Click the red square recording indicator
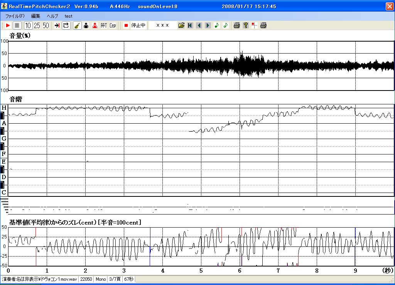 [126, 25]
